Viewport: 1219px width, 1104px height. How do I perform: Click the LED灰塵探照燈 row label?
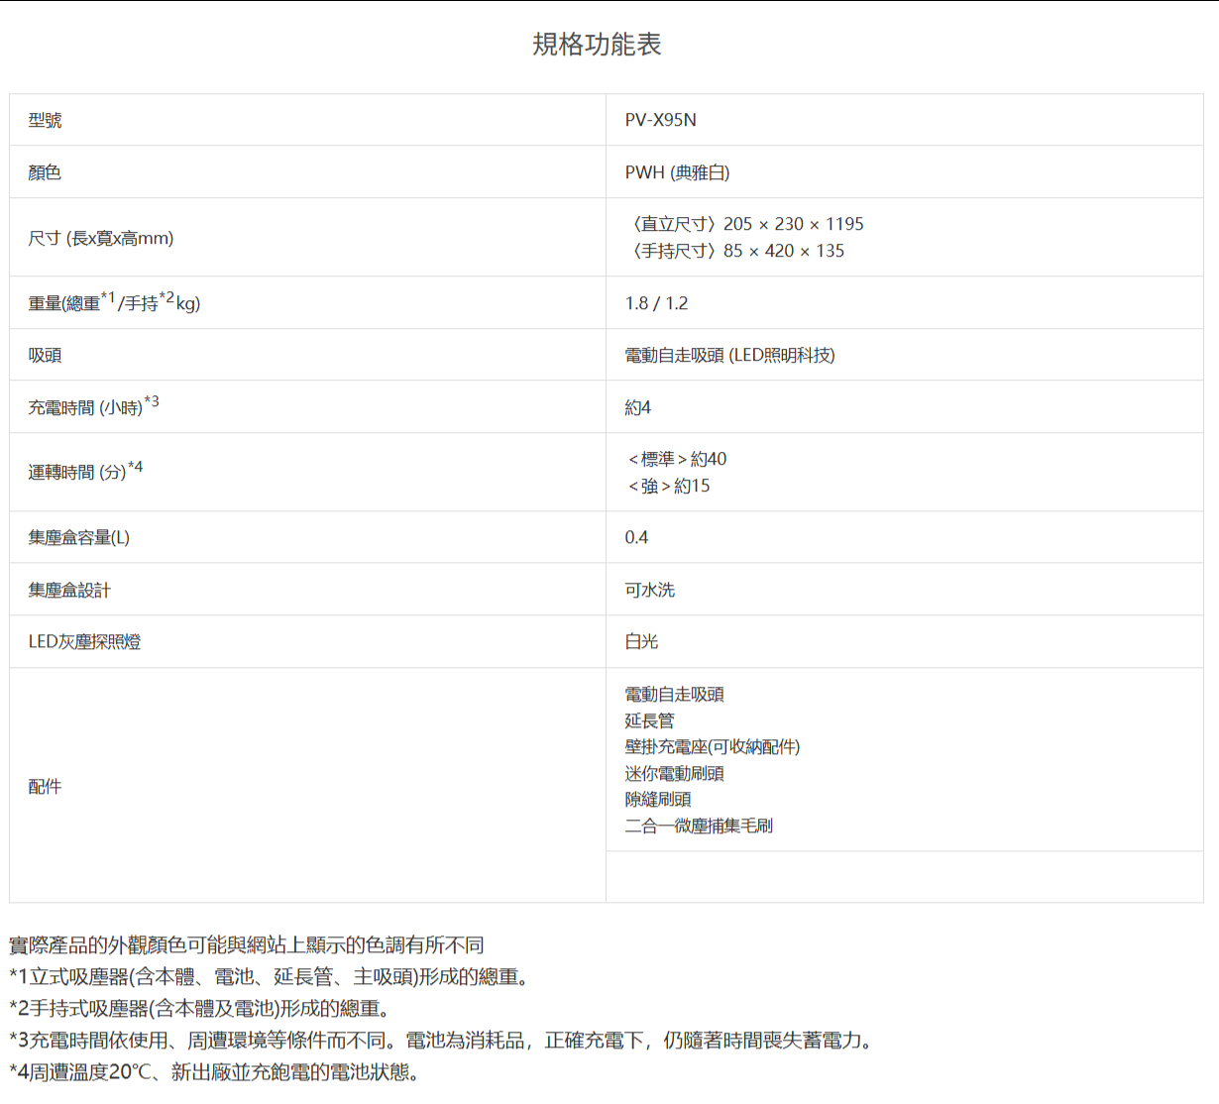coord(84,641)
